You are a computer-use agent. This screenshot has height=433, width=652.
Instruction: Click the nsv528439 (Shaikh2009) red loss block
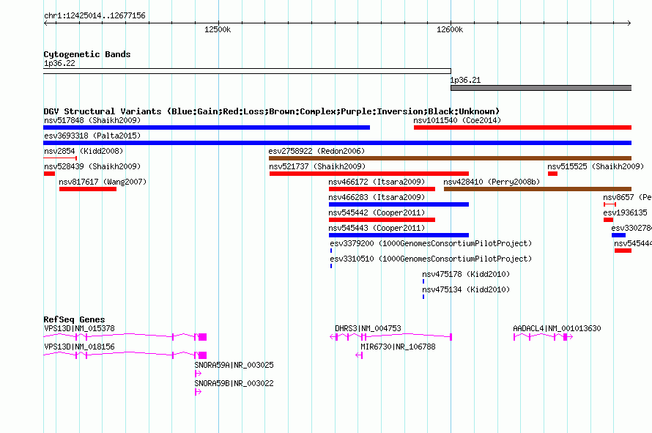click(50, 174)
